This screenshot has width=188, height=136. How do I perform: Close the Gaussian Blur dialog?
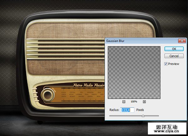pos(182,41)
